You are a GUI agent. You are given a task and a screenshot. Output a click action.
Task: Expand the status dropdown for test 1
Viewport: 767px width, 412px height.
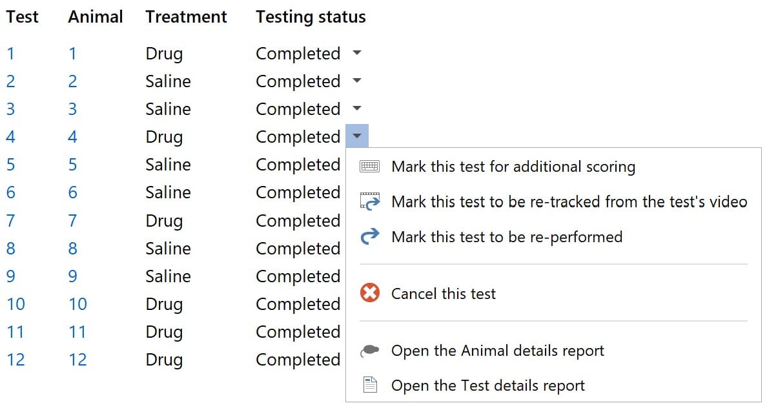click(x=357, y=54)
